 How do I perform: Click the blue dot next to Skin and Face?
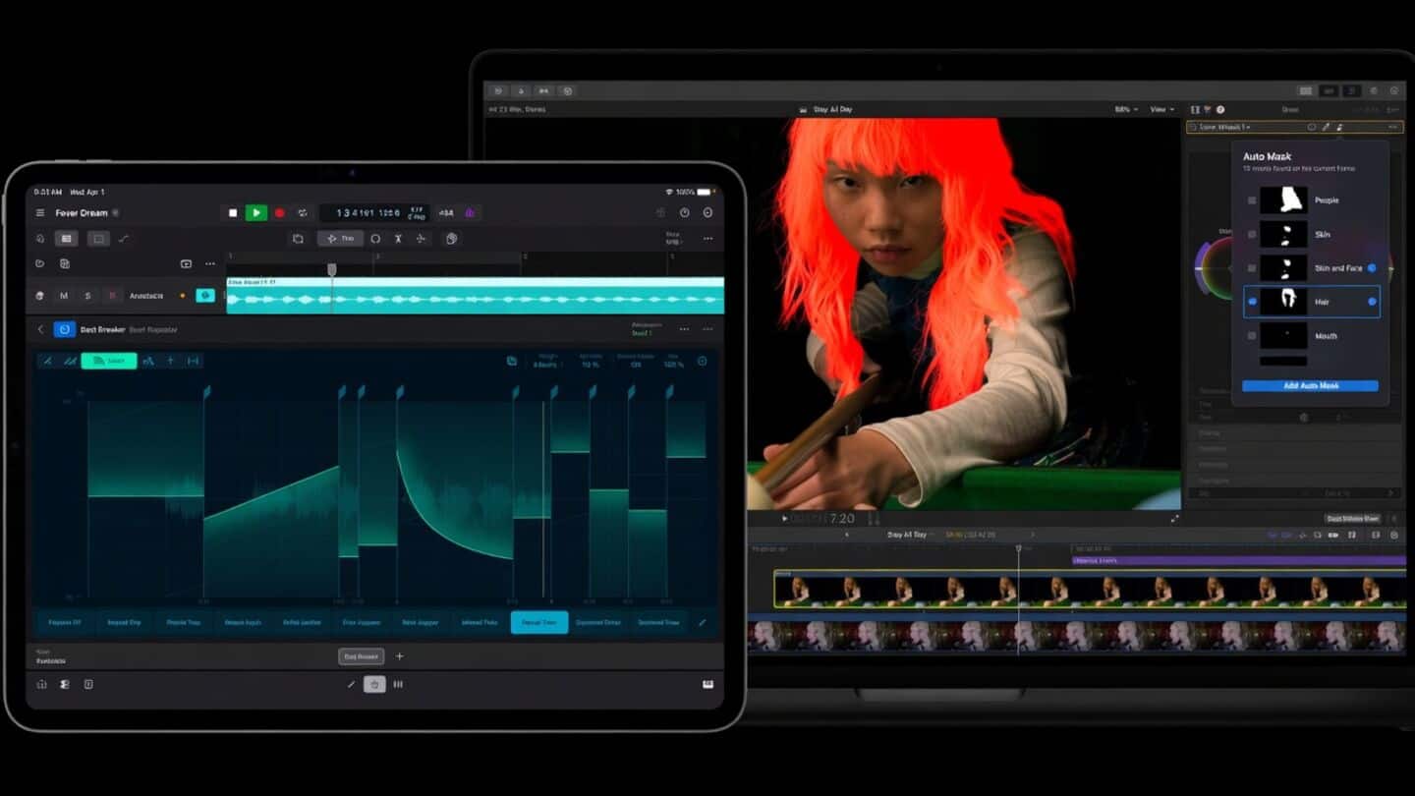(1372, 267)
